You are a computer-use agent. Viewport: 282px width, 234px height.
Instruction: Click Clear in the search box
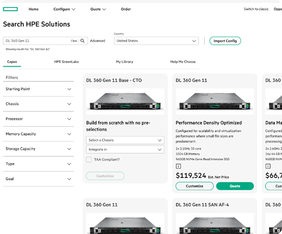click(74, 41)
